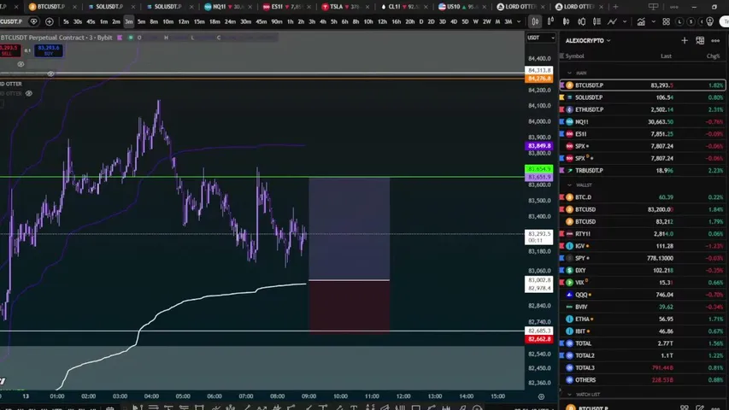Toggle flag on DXY watchlist row
This screenshot has height=410, width=729.
click(x=562, y=270)
